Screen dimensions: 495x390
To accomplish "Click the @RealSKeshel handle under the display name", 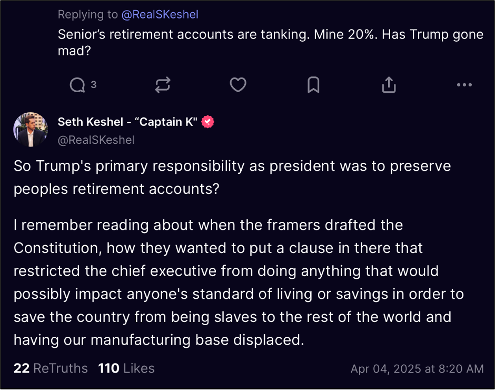I will click(96, 140).
